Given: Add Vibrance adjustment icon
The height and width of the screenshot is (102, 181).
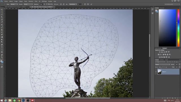Looking at the screenshot, I should [x=169, y=52].
